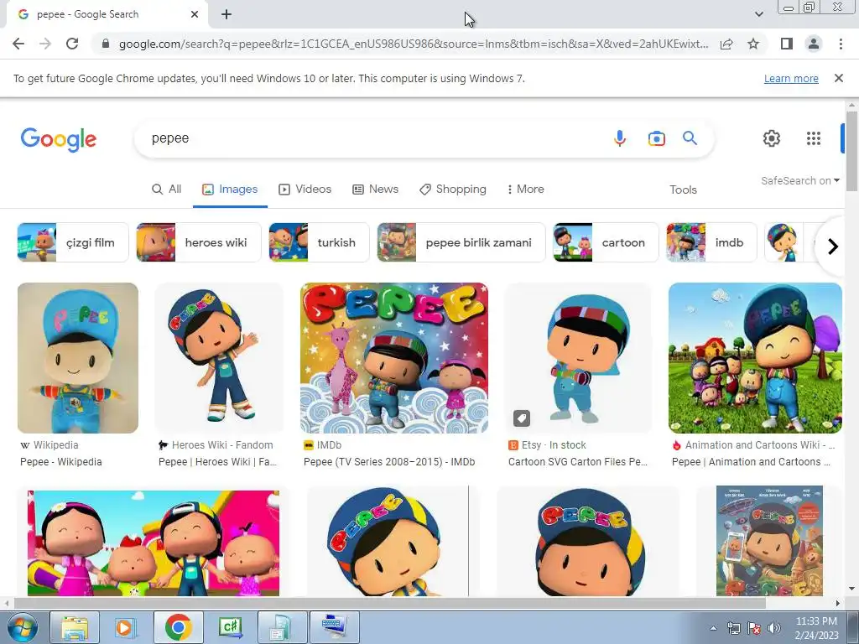Expand the SafeSearch on dropdown
Screen dimensions: 859x644
pos(799,181)
